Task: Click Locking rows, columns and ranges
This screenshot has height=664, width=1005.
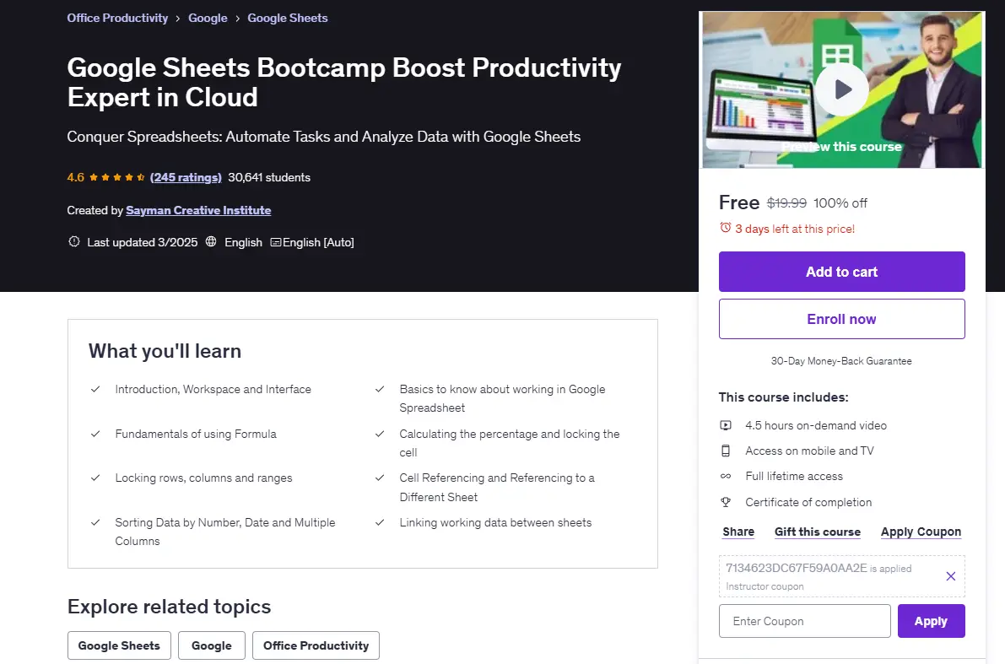Action: pos(204,478)
